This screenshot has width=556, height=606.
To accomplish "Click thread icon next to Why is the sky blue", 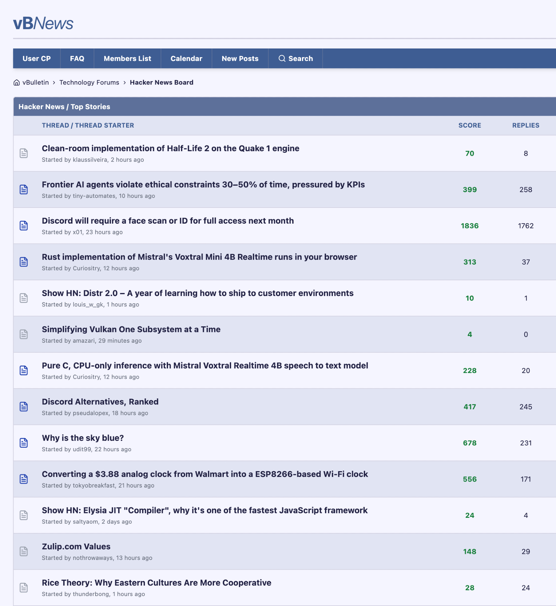I will (24, 443).
